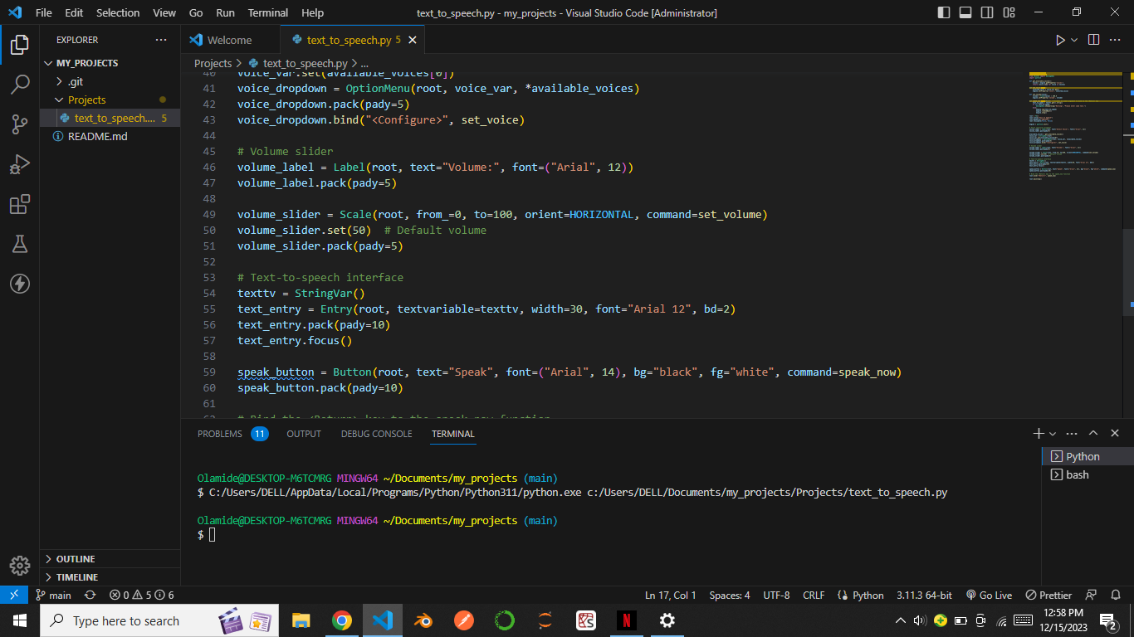Toggle the Primary Side Bar layout button
Screen dimensions: 1134x637
944,12
